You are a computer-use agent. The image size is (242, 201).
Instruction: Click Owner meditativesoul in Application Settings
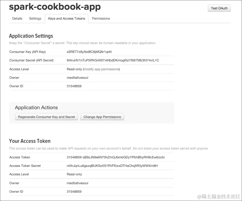point(77,78)
